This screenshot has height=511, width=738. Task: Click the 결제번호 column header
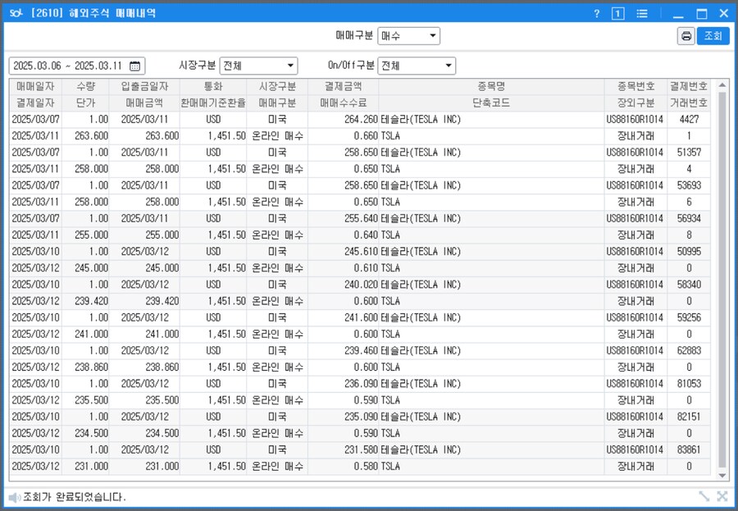pos(689,87)
